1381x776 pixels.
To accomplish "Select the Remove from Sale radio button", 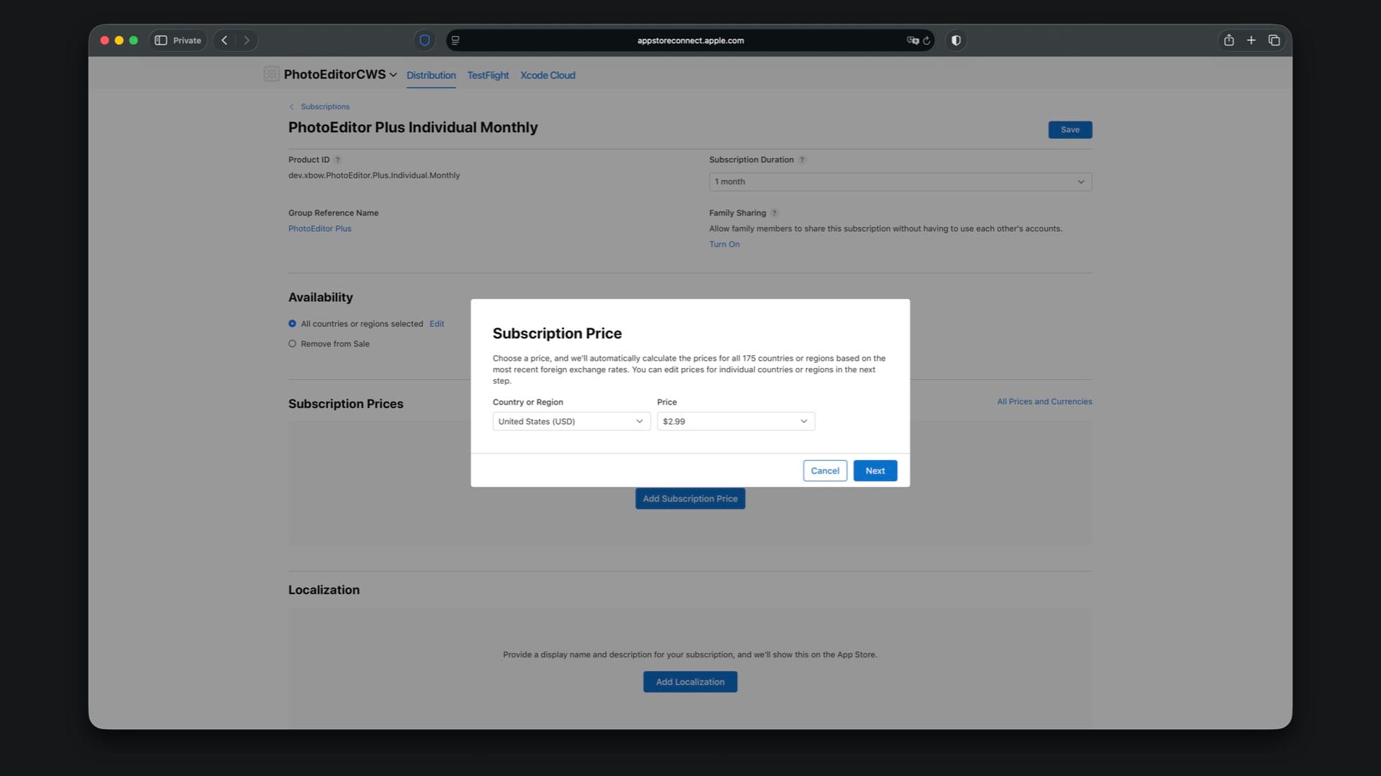I will 292,344.
